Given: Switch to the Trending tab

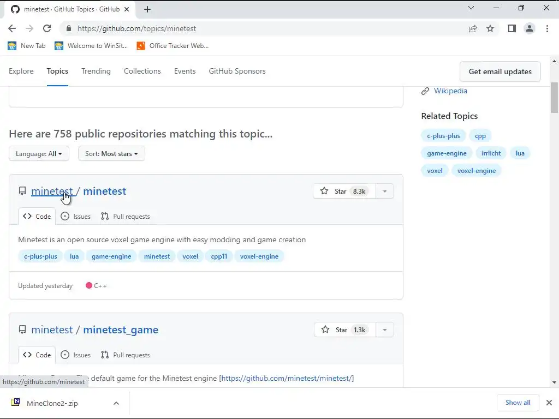Looking at the screenshot, I should (96, 71).
